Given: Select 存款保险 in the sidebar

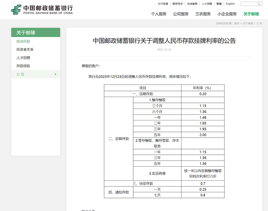Looking at the screenshot, I should click(x=23, y=66).
